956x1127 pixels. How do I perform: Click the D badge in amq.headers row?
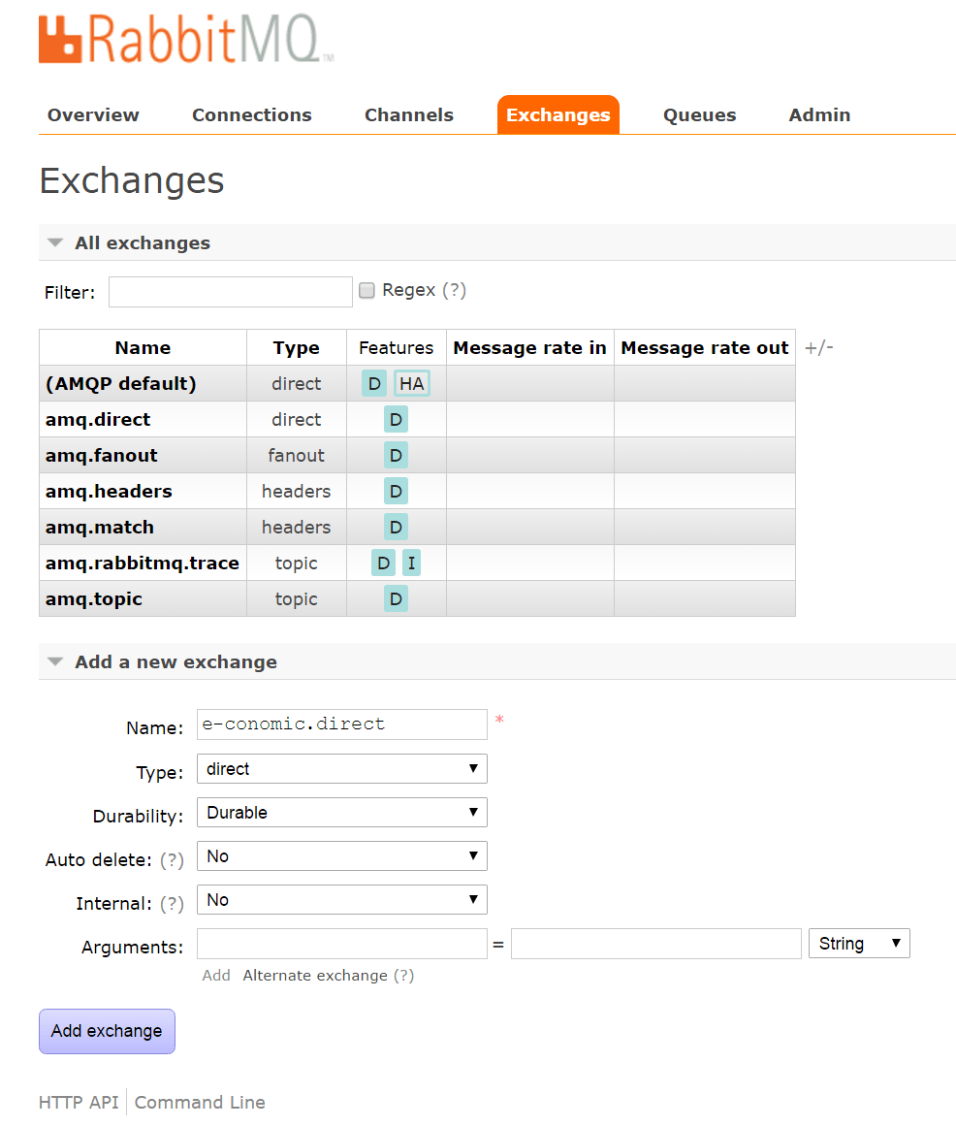(x=396, y=492)
